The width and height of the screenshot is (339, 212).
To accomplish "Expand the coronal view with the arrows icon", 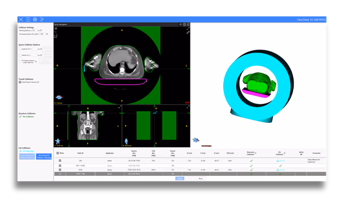I will 120,107.
